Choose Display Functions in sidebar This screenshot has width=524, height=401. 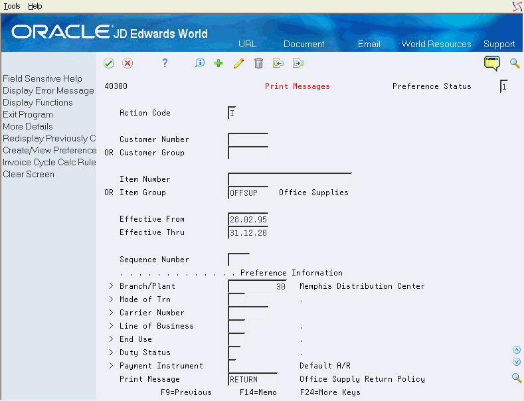pos(38,103)
